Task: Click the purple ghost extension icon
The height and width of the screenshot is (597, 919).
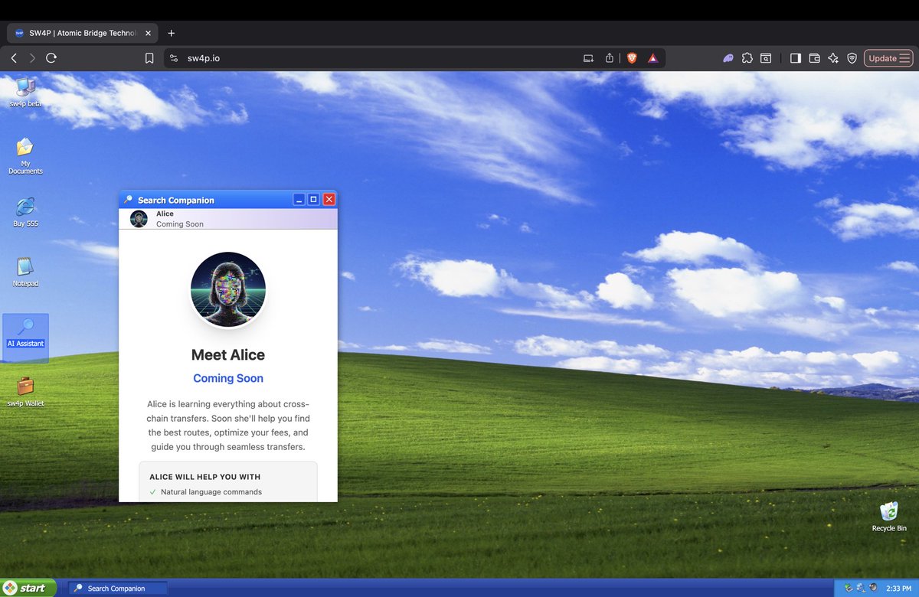Action: click(x=728, y=58)
